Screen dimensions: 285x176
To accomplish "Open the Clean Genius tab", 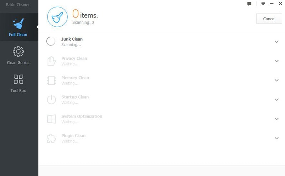I will click(x=18, y=55).
